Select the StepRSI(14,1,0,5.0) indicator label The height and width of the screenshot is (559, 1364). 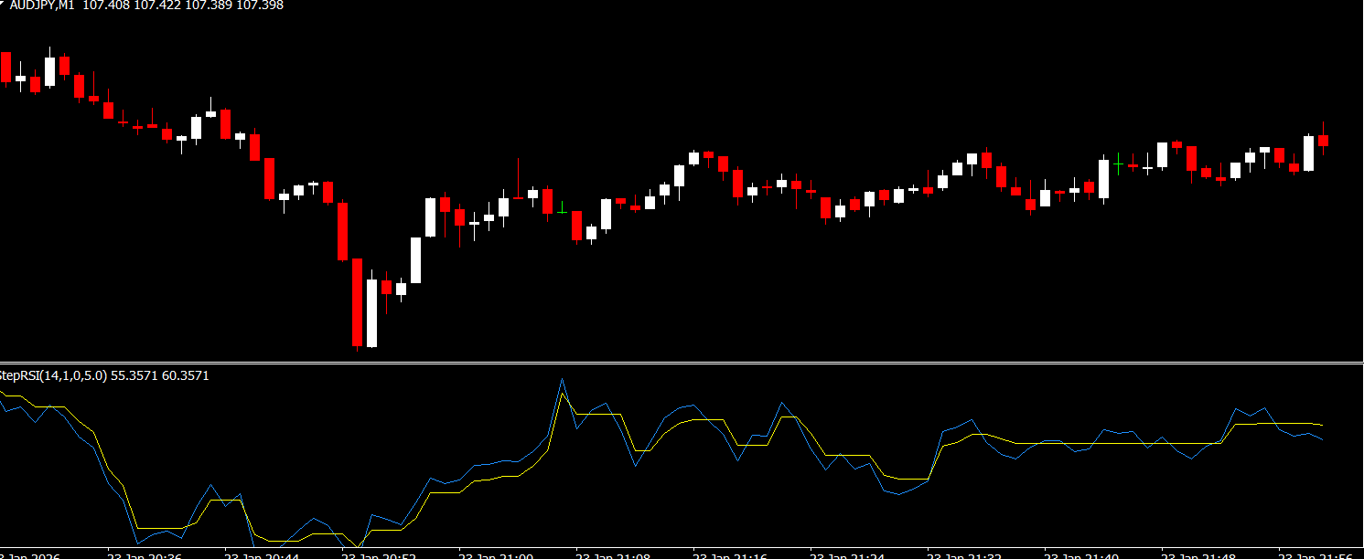coord(53,375)
